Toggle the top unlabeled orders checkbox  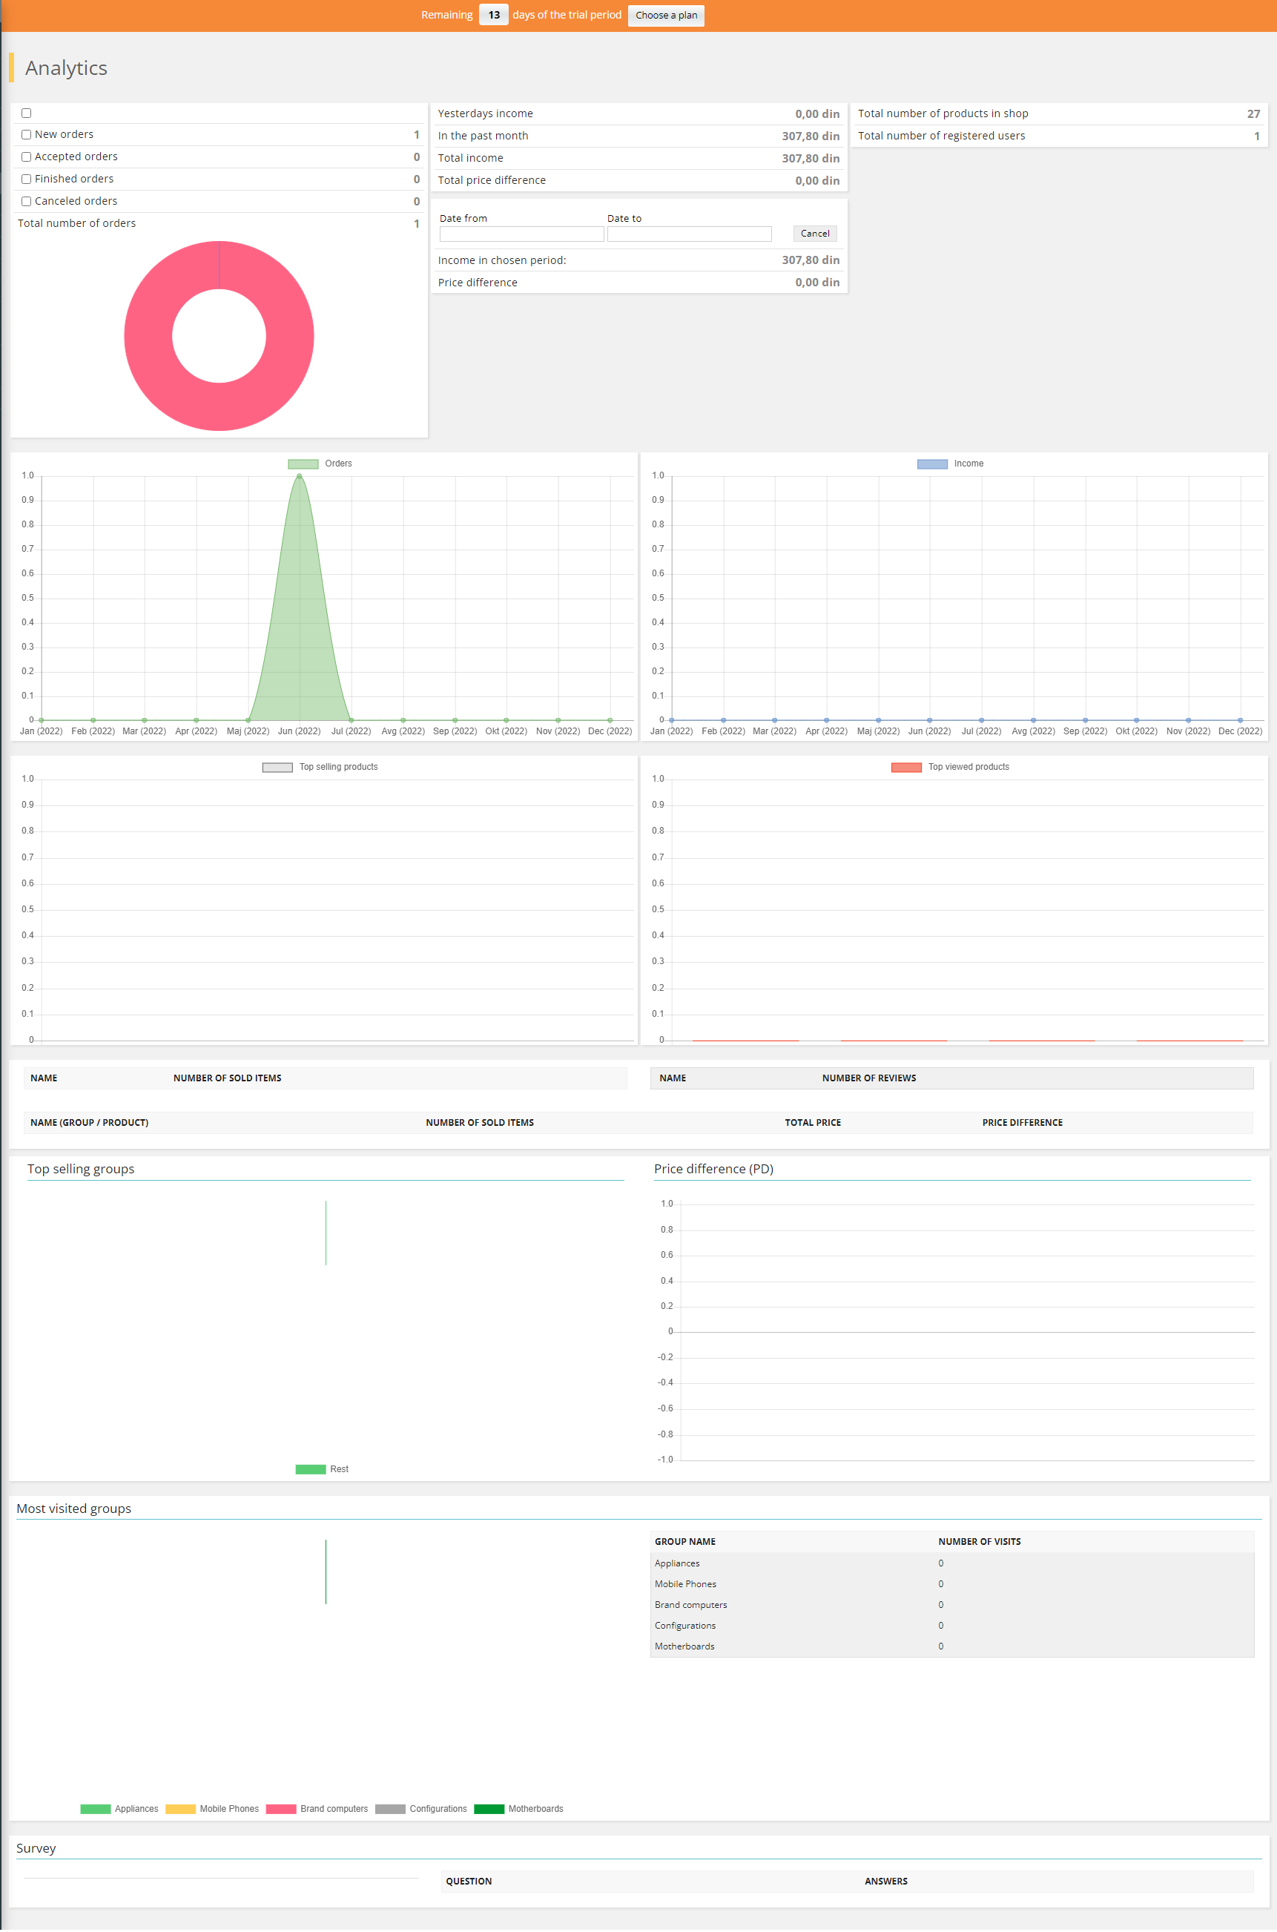26,113
